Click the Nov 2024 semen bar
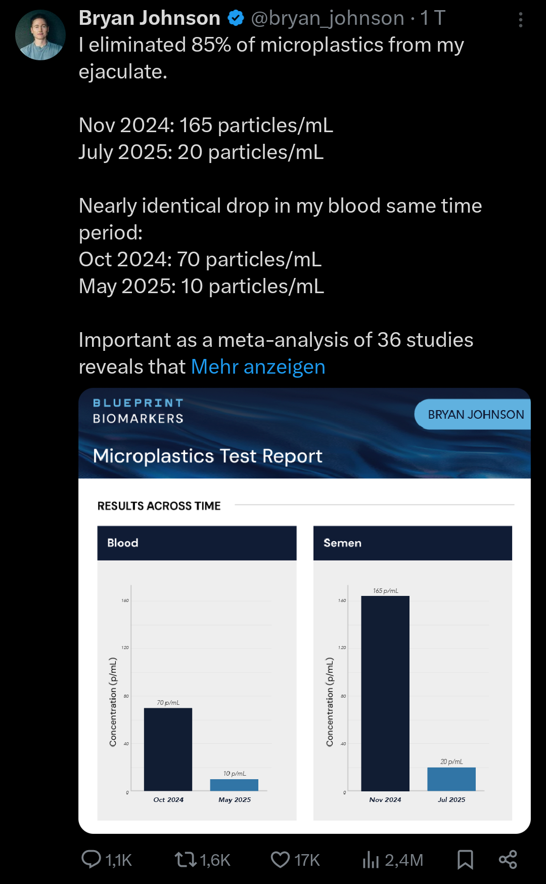Screen dimensions: 546x884 385,694
